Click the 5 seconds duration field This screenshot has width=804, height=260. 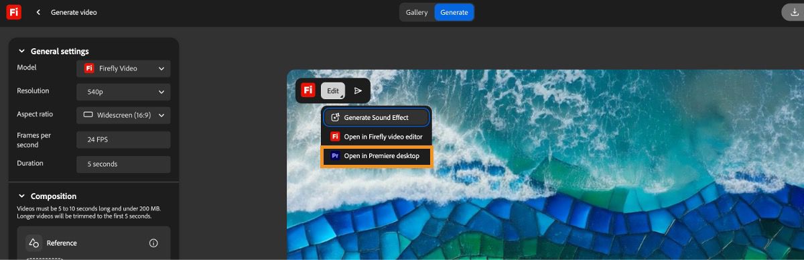[x=123, y=164]
